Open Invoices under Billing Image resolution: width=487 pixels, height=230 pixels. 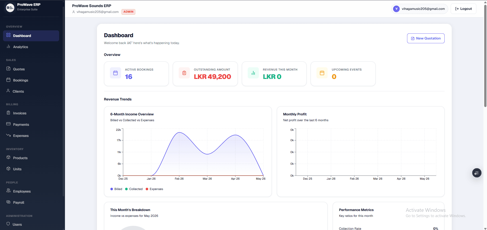tap(31, 113)
